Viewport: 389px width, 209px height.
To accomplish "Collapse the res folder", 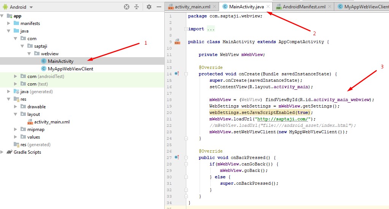I will pyautogui.click(x=9, y=99).
